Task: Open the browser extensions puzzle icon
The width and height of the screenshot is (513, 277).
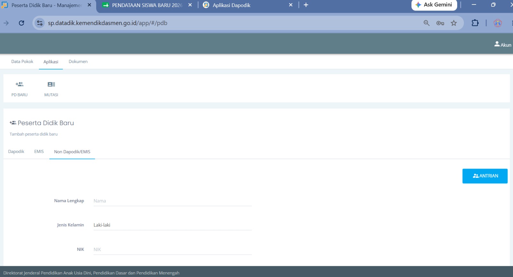Action: pyautogui.click(x=475, y=23)
